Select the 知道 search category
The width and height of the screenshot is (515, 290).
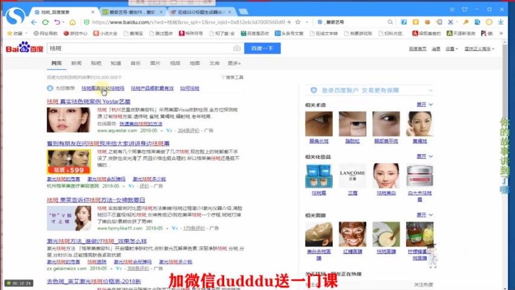(x=116, y=63)
